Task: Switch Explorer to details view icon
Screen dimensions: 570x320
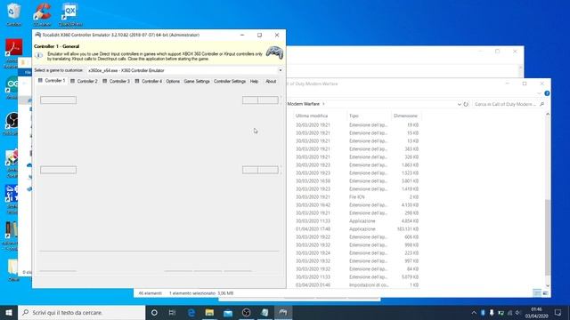Action: coord(537,293)
